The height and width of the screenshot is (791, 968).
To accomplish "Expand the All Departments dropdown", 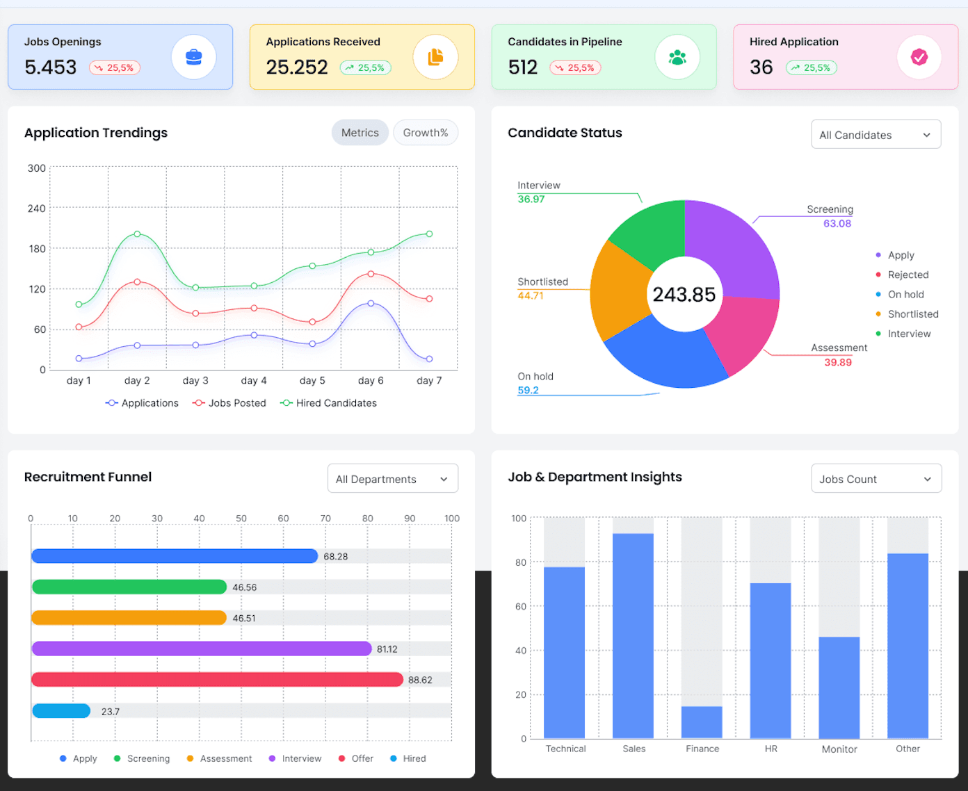I will point(392,478).
